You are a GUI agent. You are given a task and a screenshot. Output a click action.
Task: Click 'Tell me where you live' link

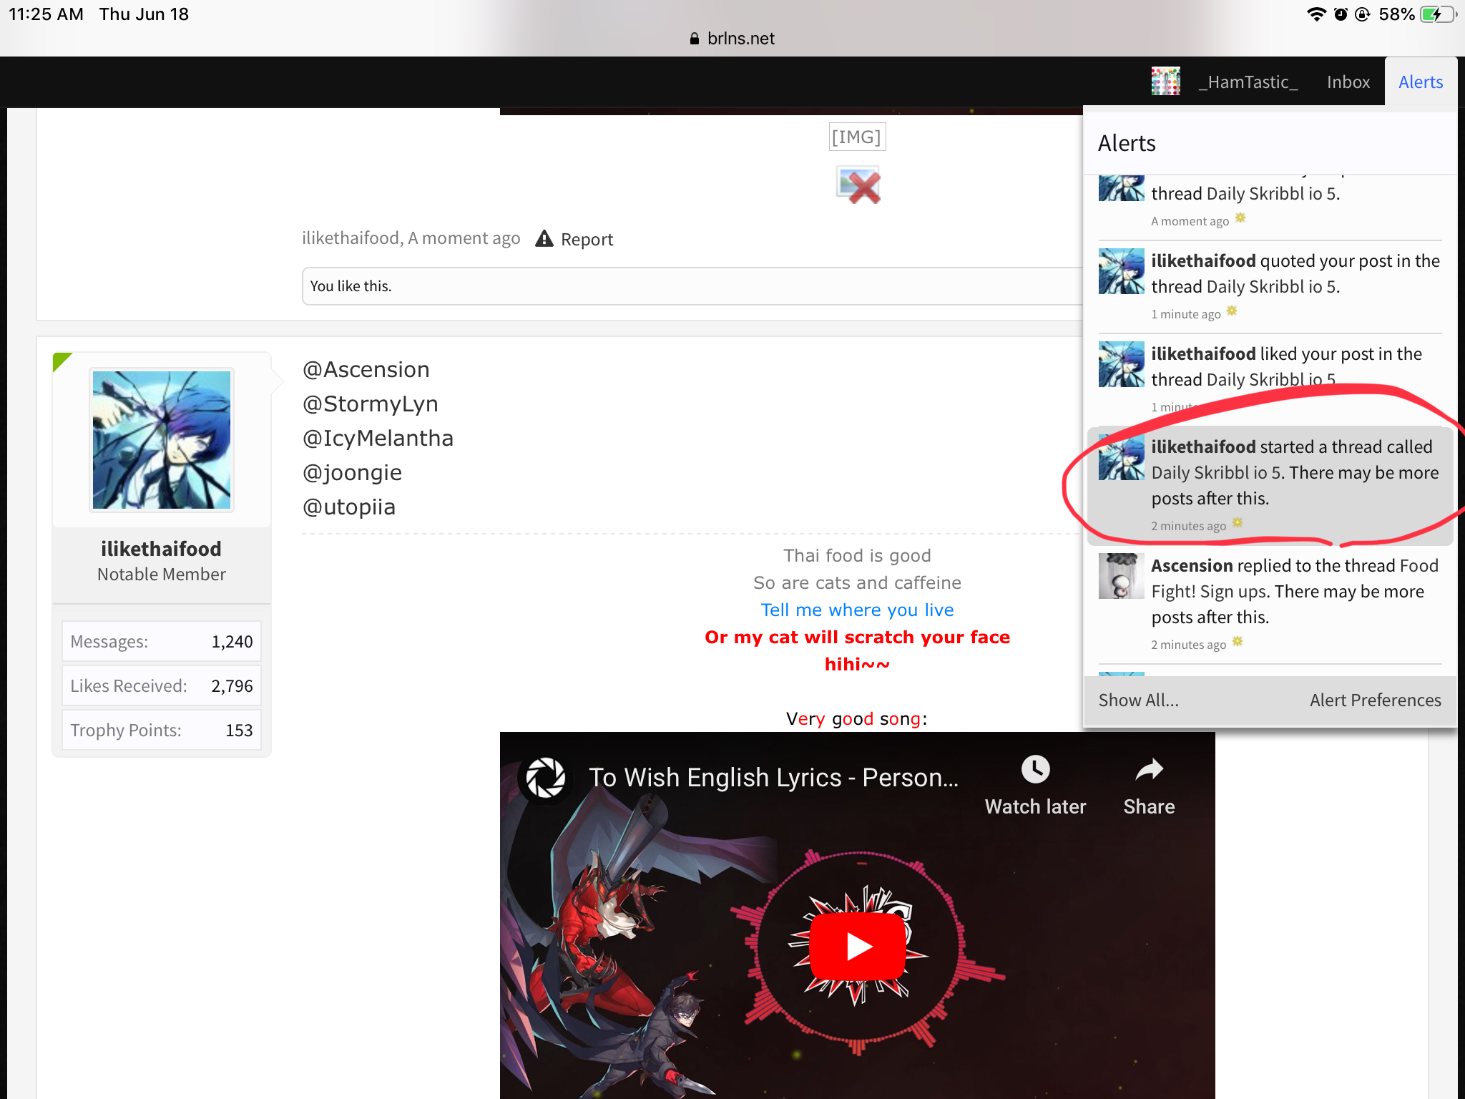click(857, 610)
